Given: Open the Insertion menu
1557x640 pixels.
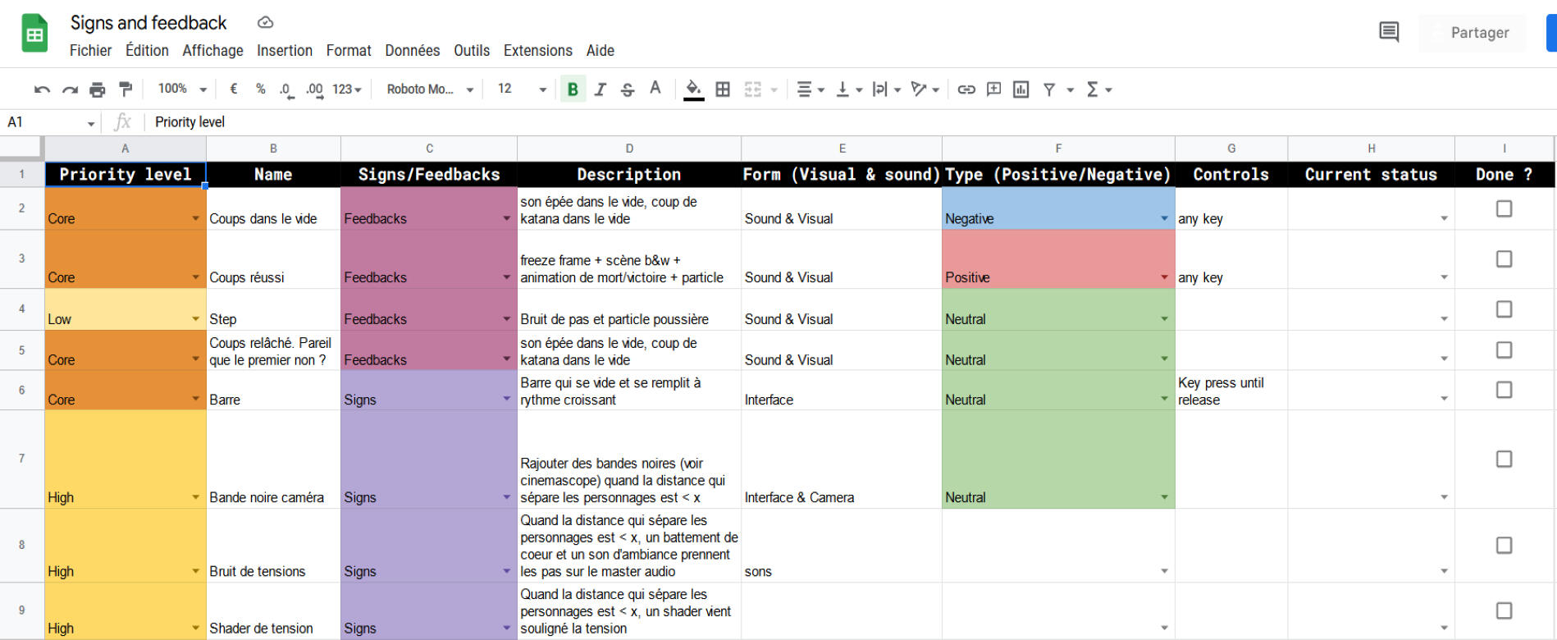Looking at the screenshot, I should click(284, 51).
